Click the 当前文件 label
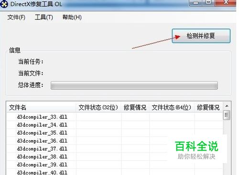The height and width of the screenshot is (175, 239). pyautogui.click(x=31, y=73)
